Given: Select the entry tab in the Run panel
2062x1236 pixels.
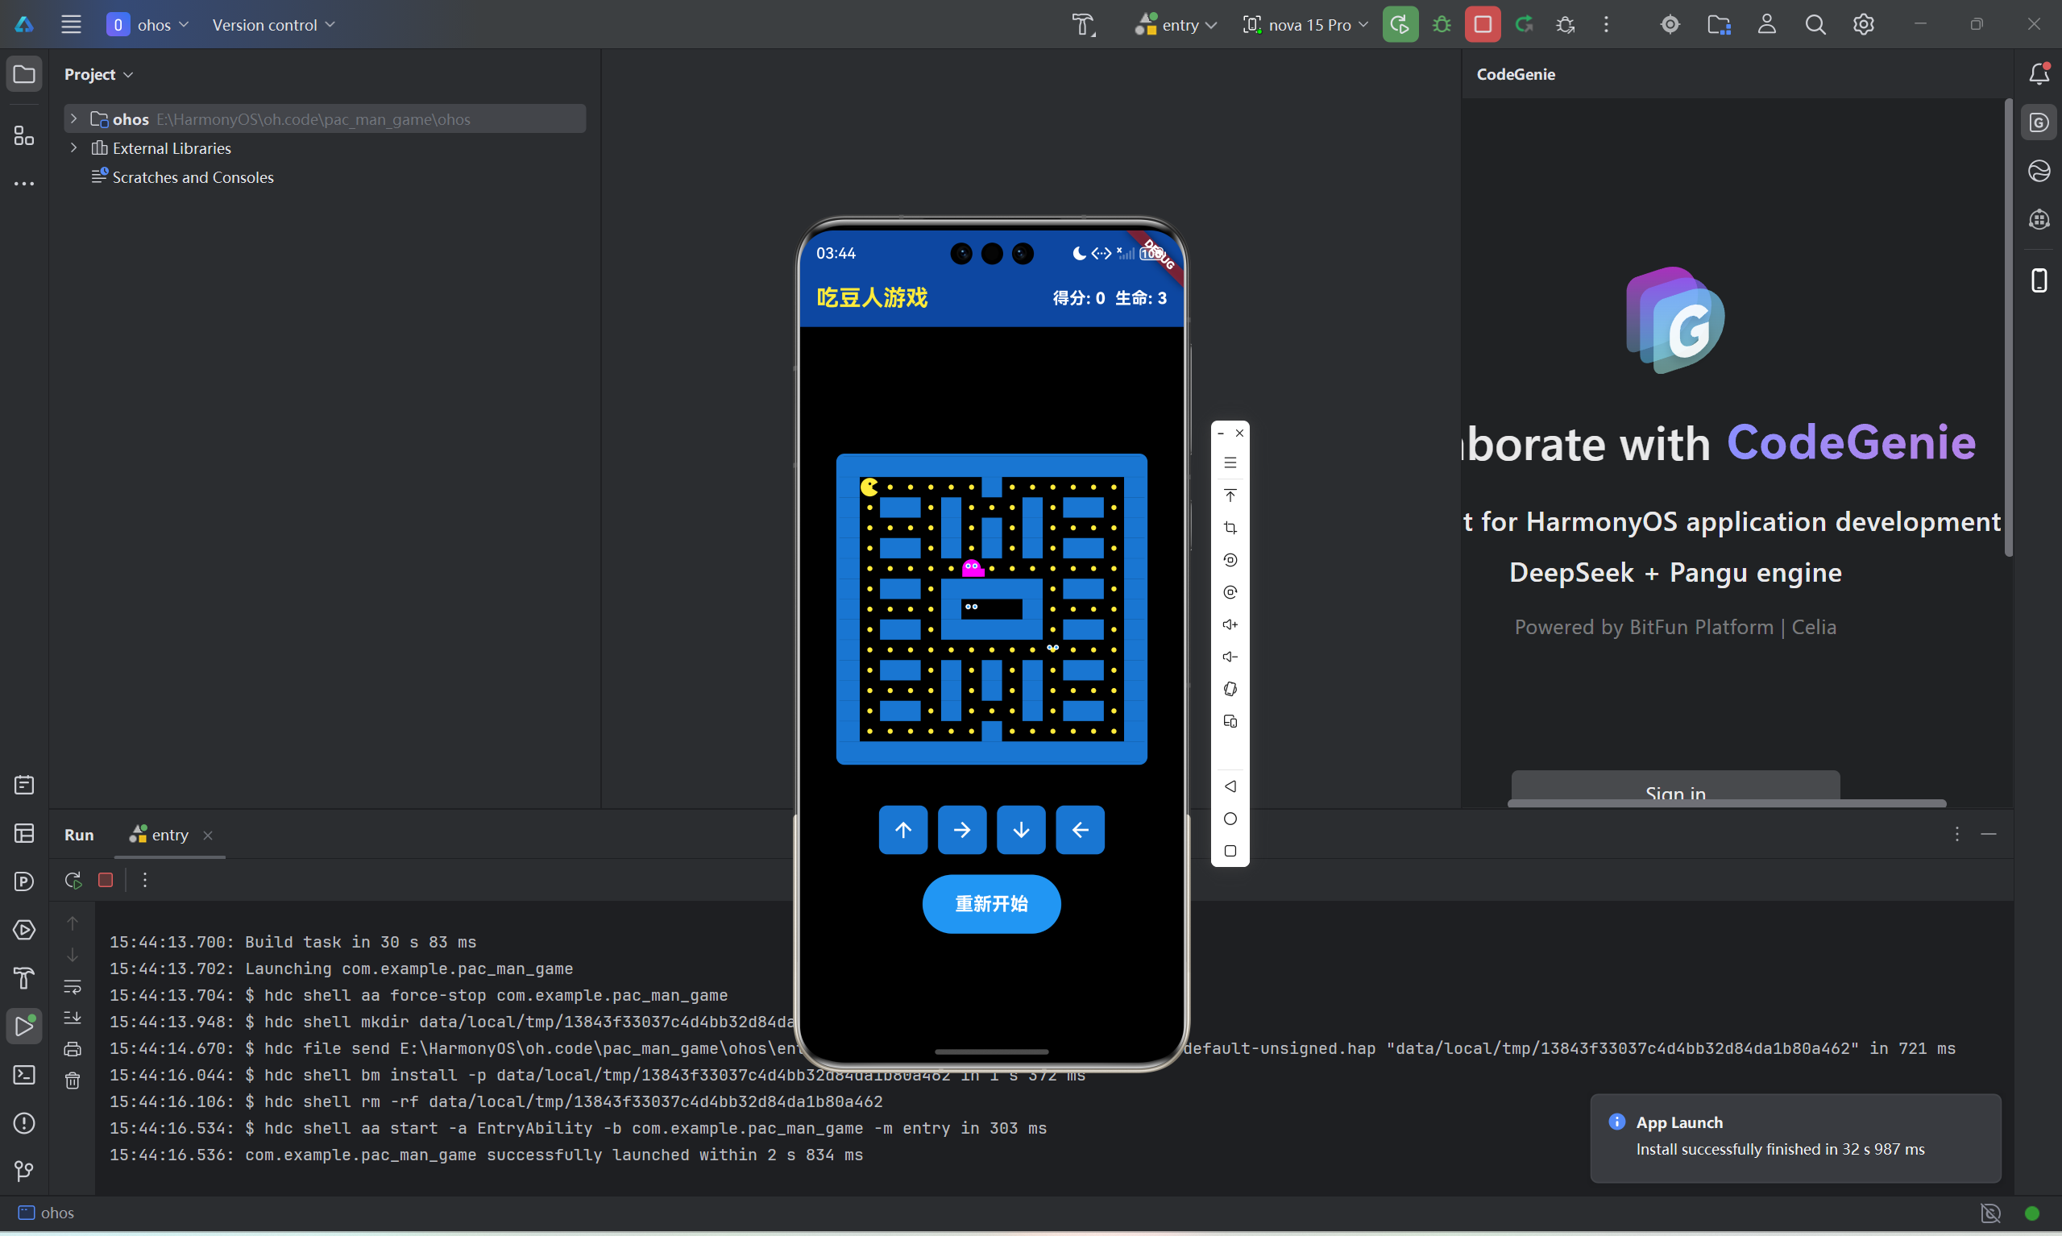Looking at the screenshot, I should click(169, 835).
